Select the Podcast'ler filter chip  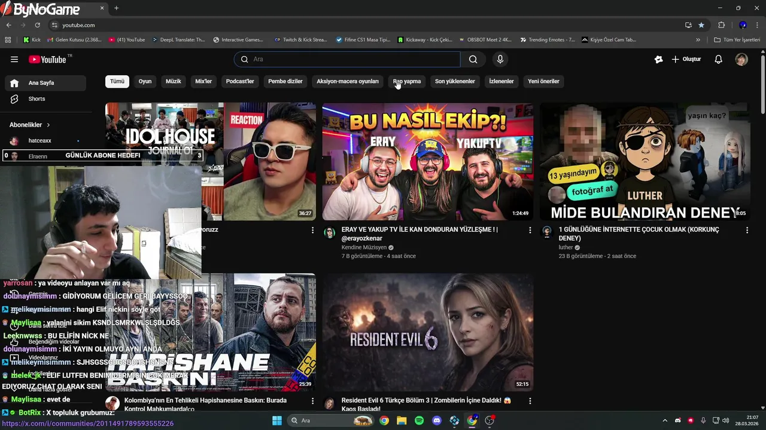tap(240, 81)
